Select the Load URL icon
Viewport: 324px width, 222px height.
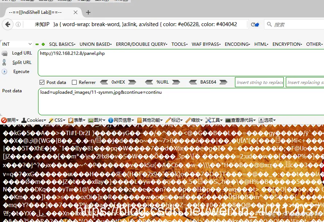(5, 53)
